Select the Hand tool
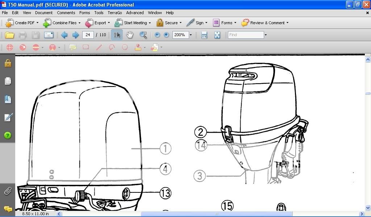371x217 pixels. click(130, 35)
